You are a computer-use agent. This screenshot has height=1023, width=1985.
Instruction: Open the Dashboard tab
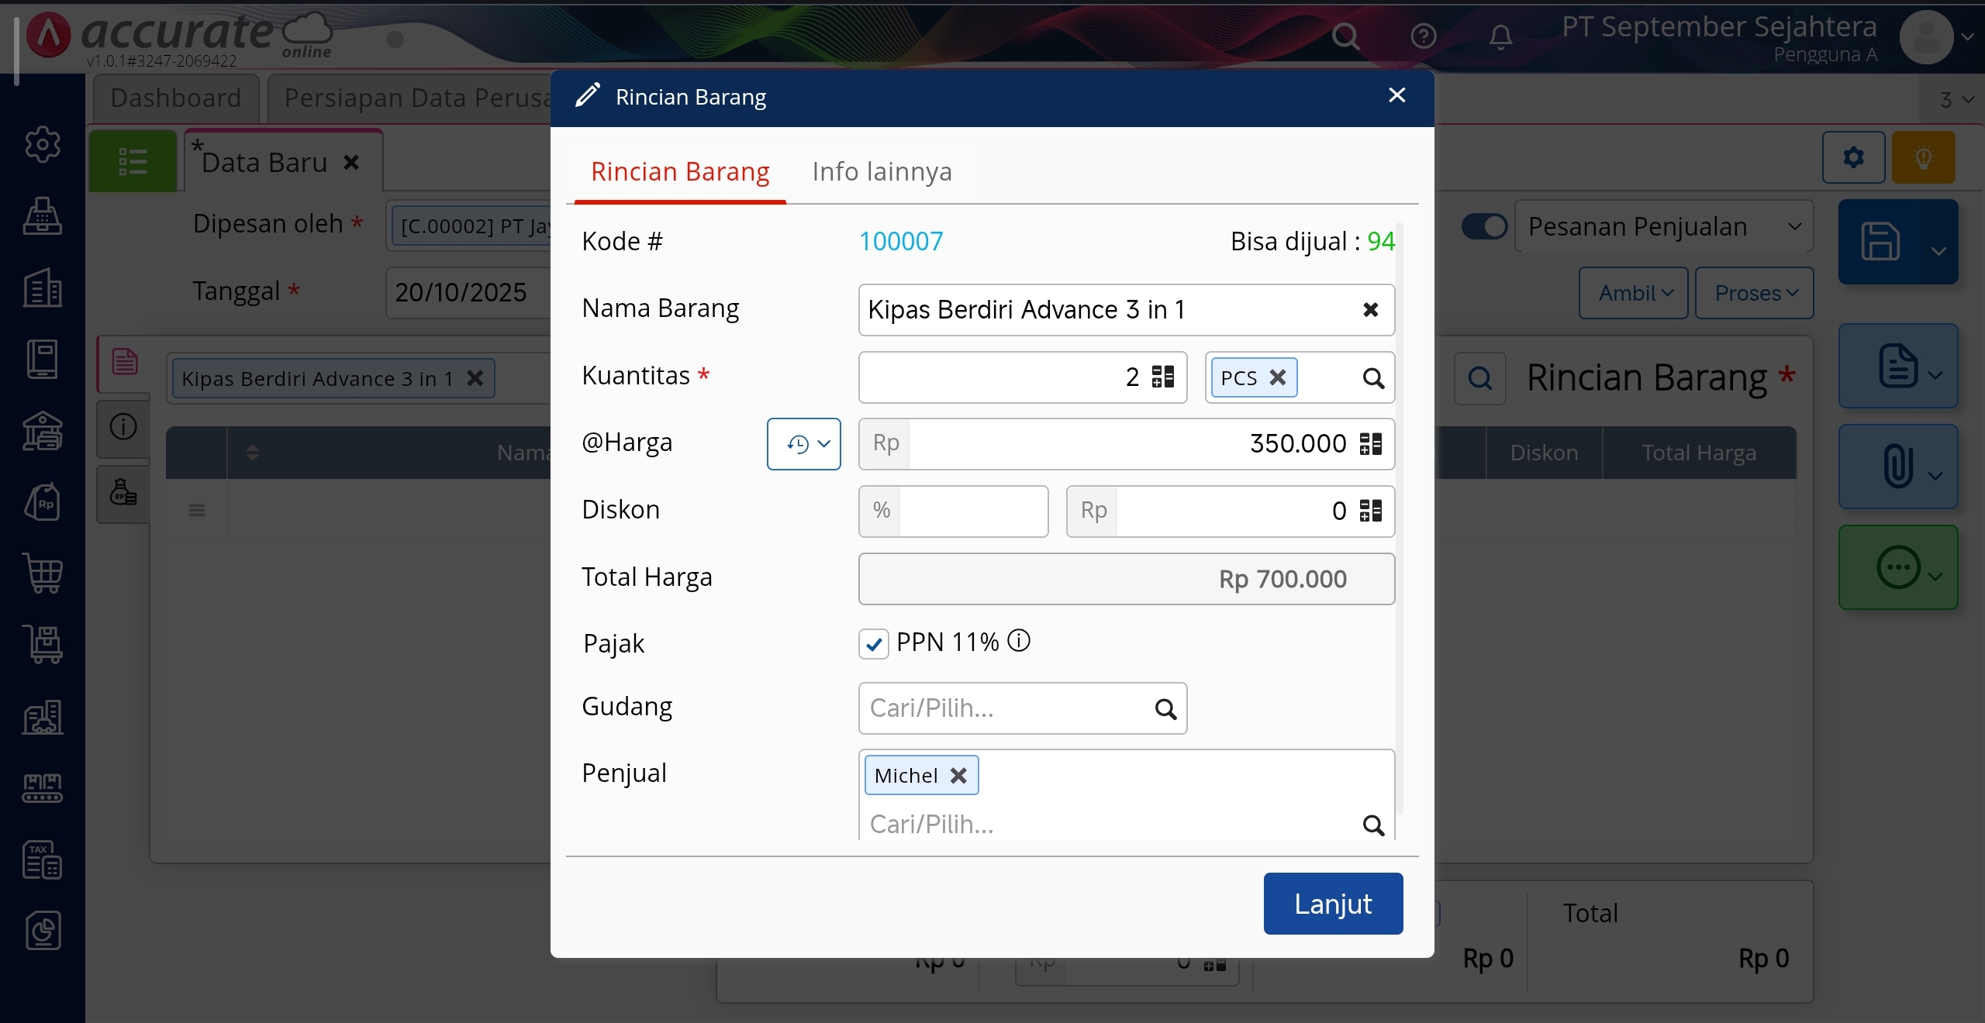[x=176, y=98]
